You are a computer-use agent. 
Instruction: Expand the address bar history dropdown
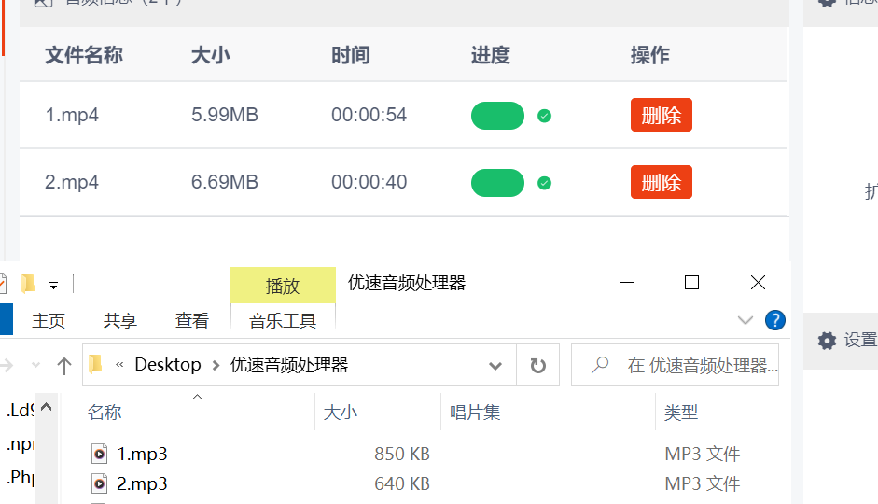(495, 366)
